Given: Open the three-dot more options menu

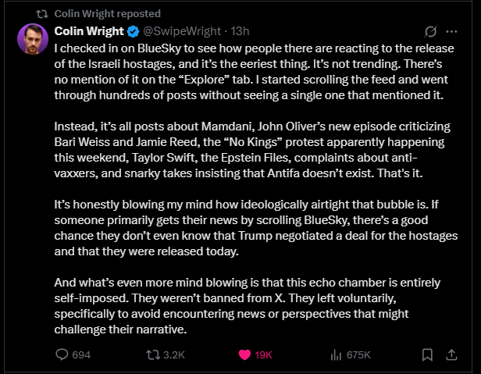Looking at the screenshot, I should coord(452,31).
